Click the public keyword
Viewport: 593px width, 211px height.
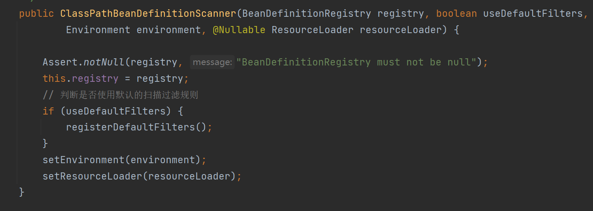click(37, 13)
